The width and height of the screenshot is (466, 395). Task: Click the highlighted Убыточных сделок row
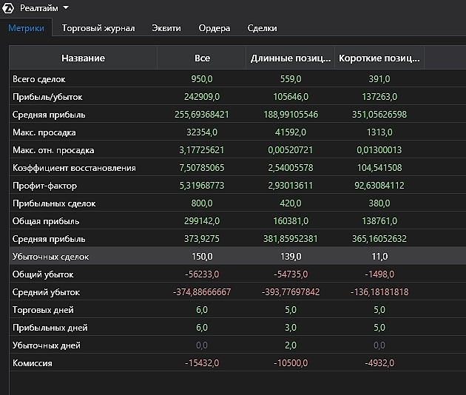tap(50, 257)
